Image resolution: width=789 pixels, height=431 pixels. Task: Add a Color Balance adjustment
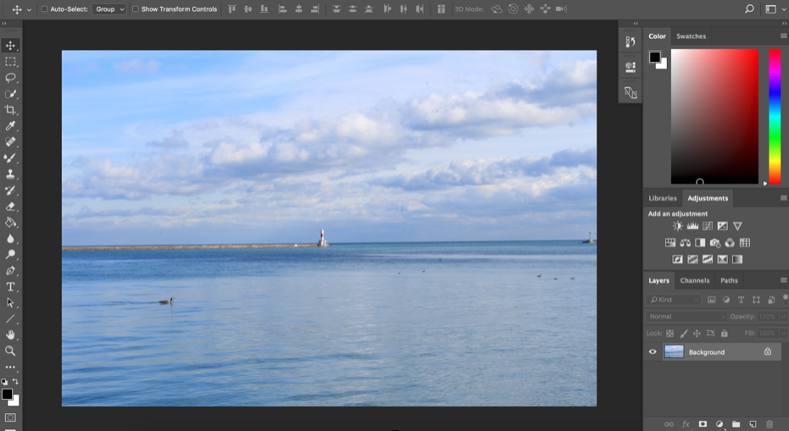coord(685,243)
